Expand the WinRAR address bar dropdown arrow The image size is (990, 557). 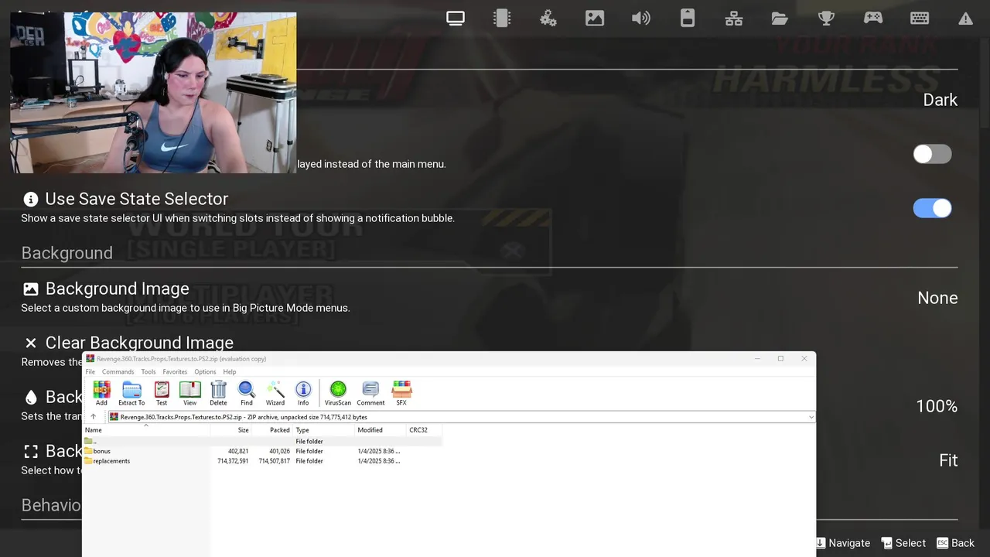click(811, 417)
